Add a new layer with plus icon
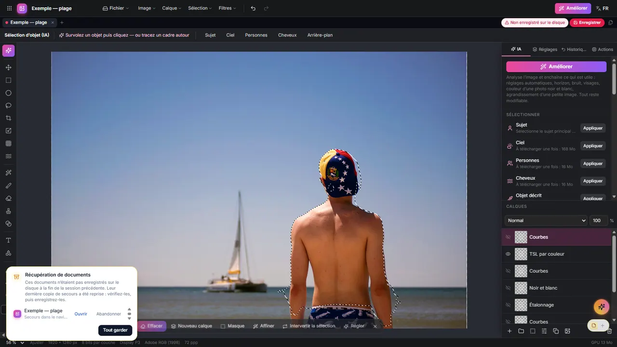Image resolution: width=617 pixels, height=347 pixels. click(510, 331)
